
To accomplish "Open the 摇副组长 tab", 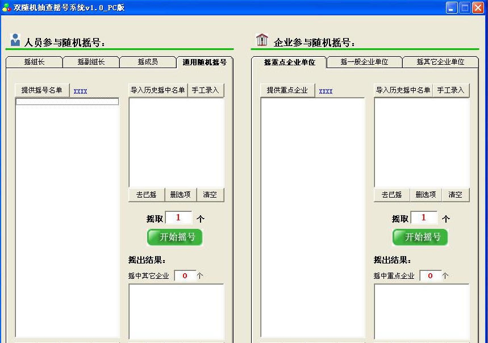I will (91, 62).
